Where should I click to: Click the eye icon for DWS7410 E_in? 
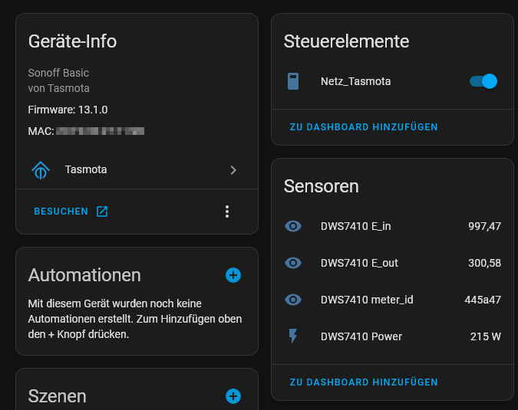[293, 226]
